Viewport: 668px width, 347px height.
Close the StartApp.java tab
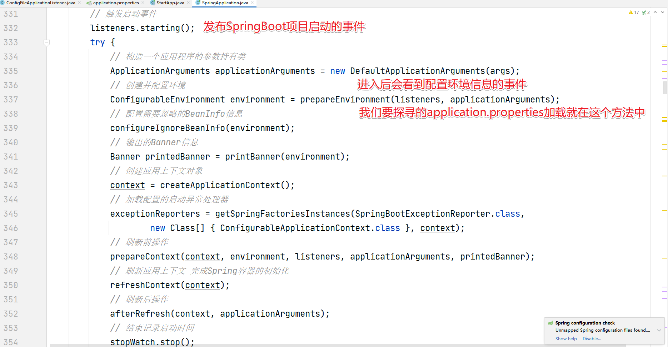click(188, 3)
